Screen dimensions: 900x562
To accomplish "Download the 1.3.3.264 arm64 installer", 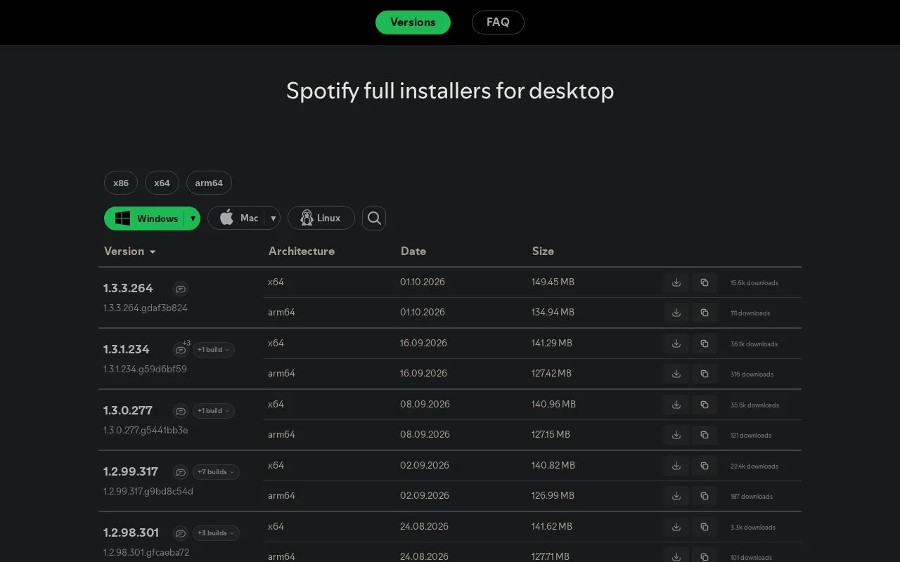I will (676, 313).
